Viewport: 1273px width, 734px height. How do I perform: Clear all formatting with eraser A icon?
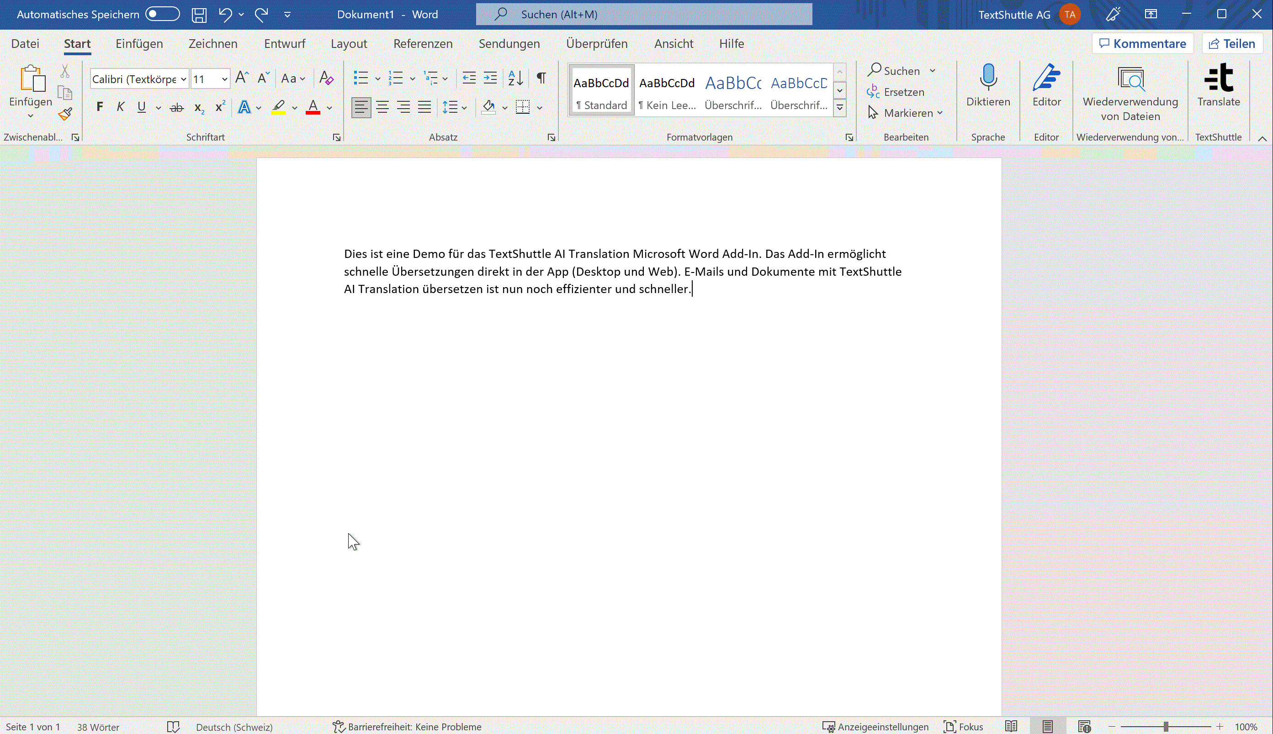coord(326,78)
